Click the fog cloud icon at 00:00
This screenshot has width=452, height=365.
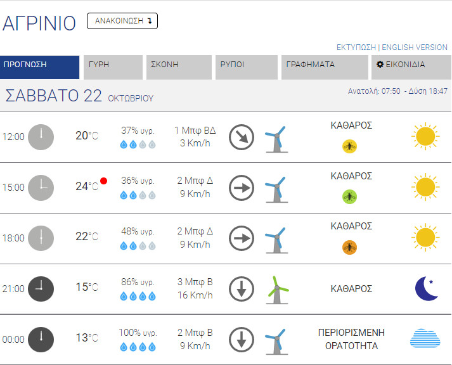click(x=425, y=339)
